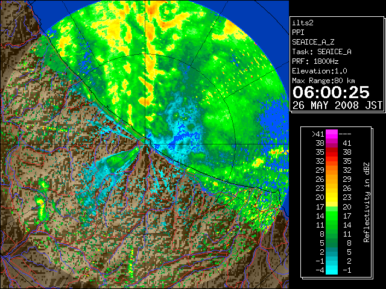Image resolution: width=386 pixels, height=289 pixels.
Task: Click the '-4' legend label
Action: click(x=320, y=270)
